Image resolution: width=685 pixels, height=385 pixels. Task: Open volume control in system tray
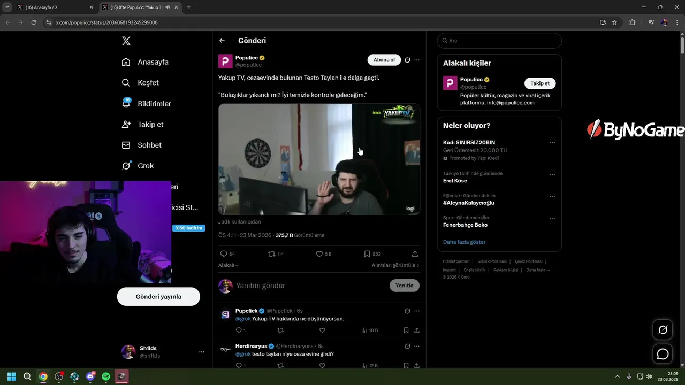(x=649, y=376)
